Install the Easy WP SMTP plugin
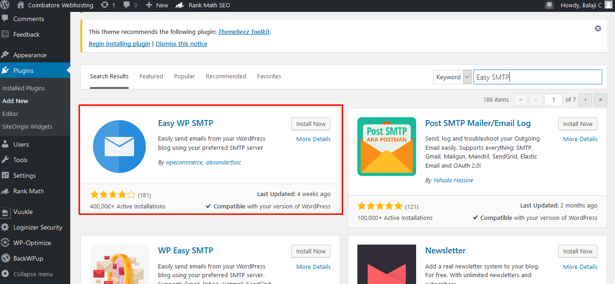Image resolution: width=615 pixels, height=284 pixels. pos(311,124)
